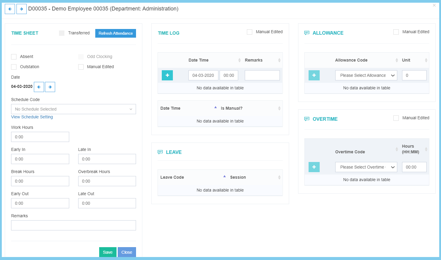
Task: Close the dialog with the top-right X
Action: pyautogui.click(x=434, y=5)
